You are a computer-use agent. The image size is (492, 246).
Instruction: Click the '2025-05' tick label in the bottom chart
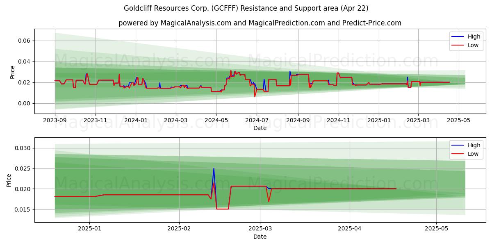click(437, 229)
